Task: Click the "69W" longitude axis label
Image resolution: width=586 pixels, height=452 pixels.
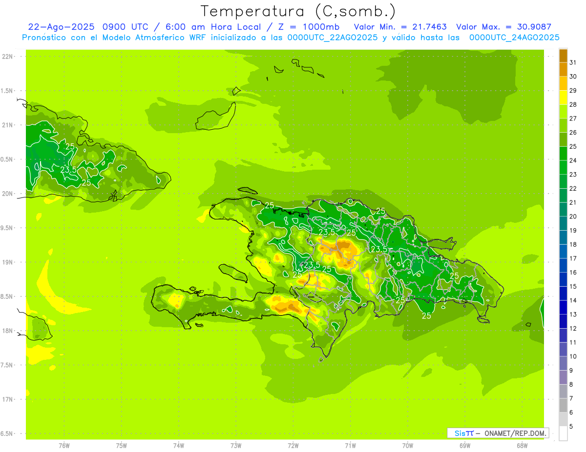Action: tap(465, 445)
